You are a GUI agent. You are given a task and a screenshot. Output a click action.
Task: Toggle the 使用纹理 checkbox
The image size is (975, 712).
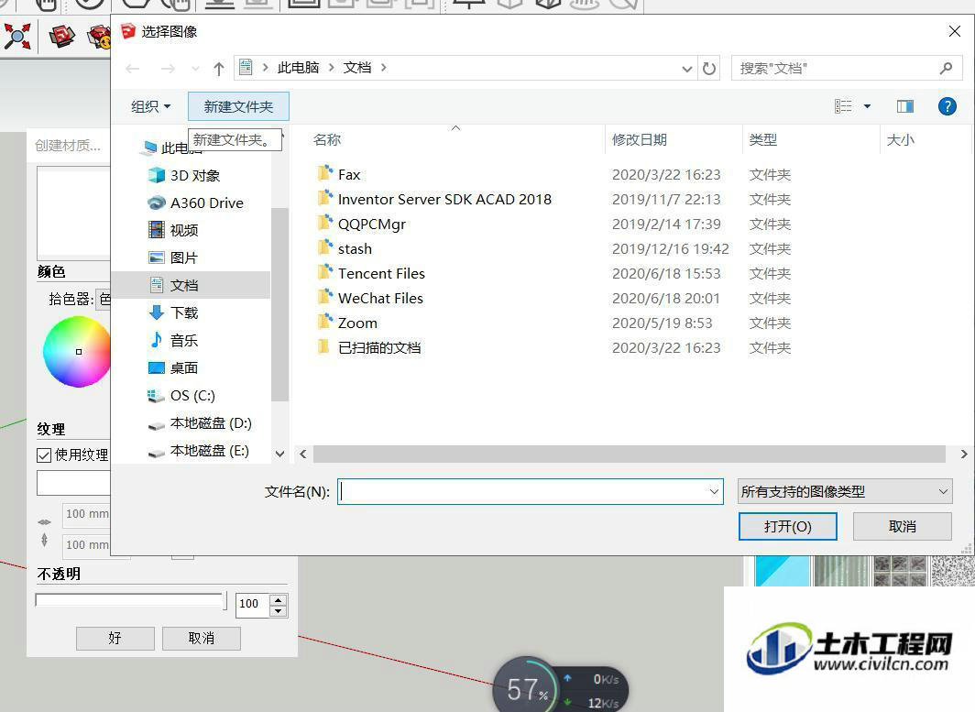coord(44,455)
